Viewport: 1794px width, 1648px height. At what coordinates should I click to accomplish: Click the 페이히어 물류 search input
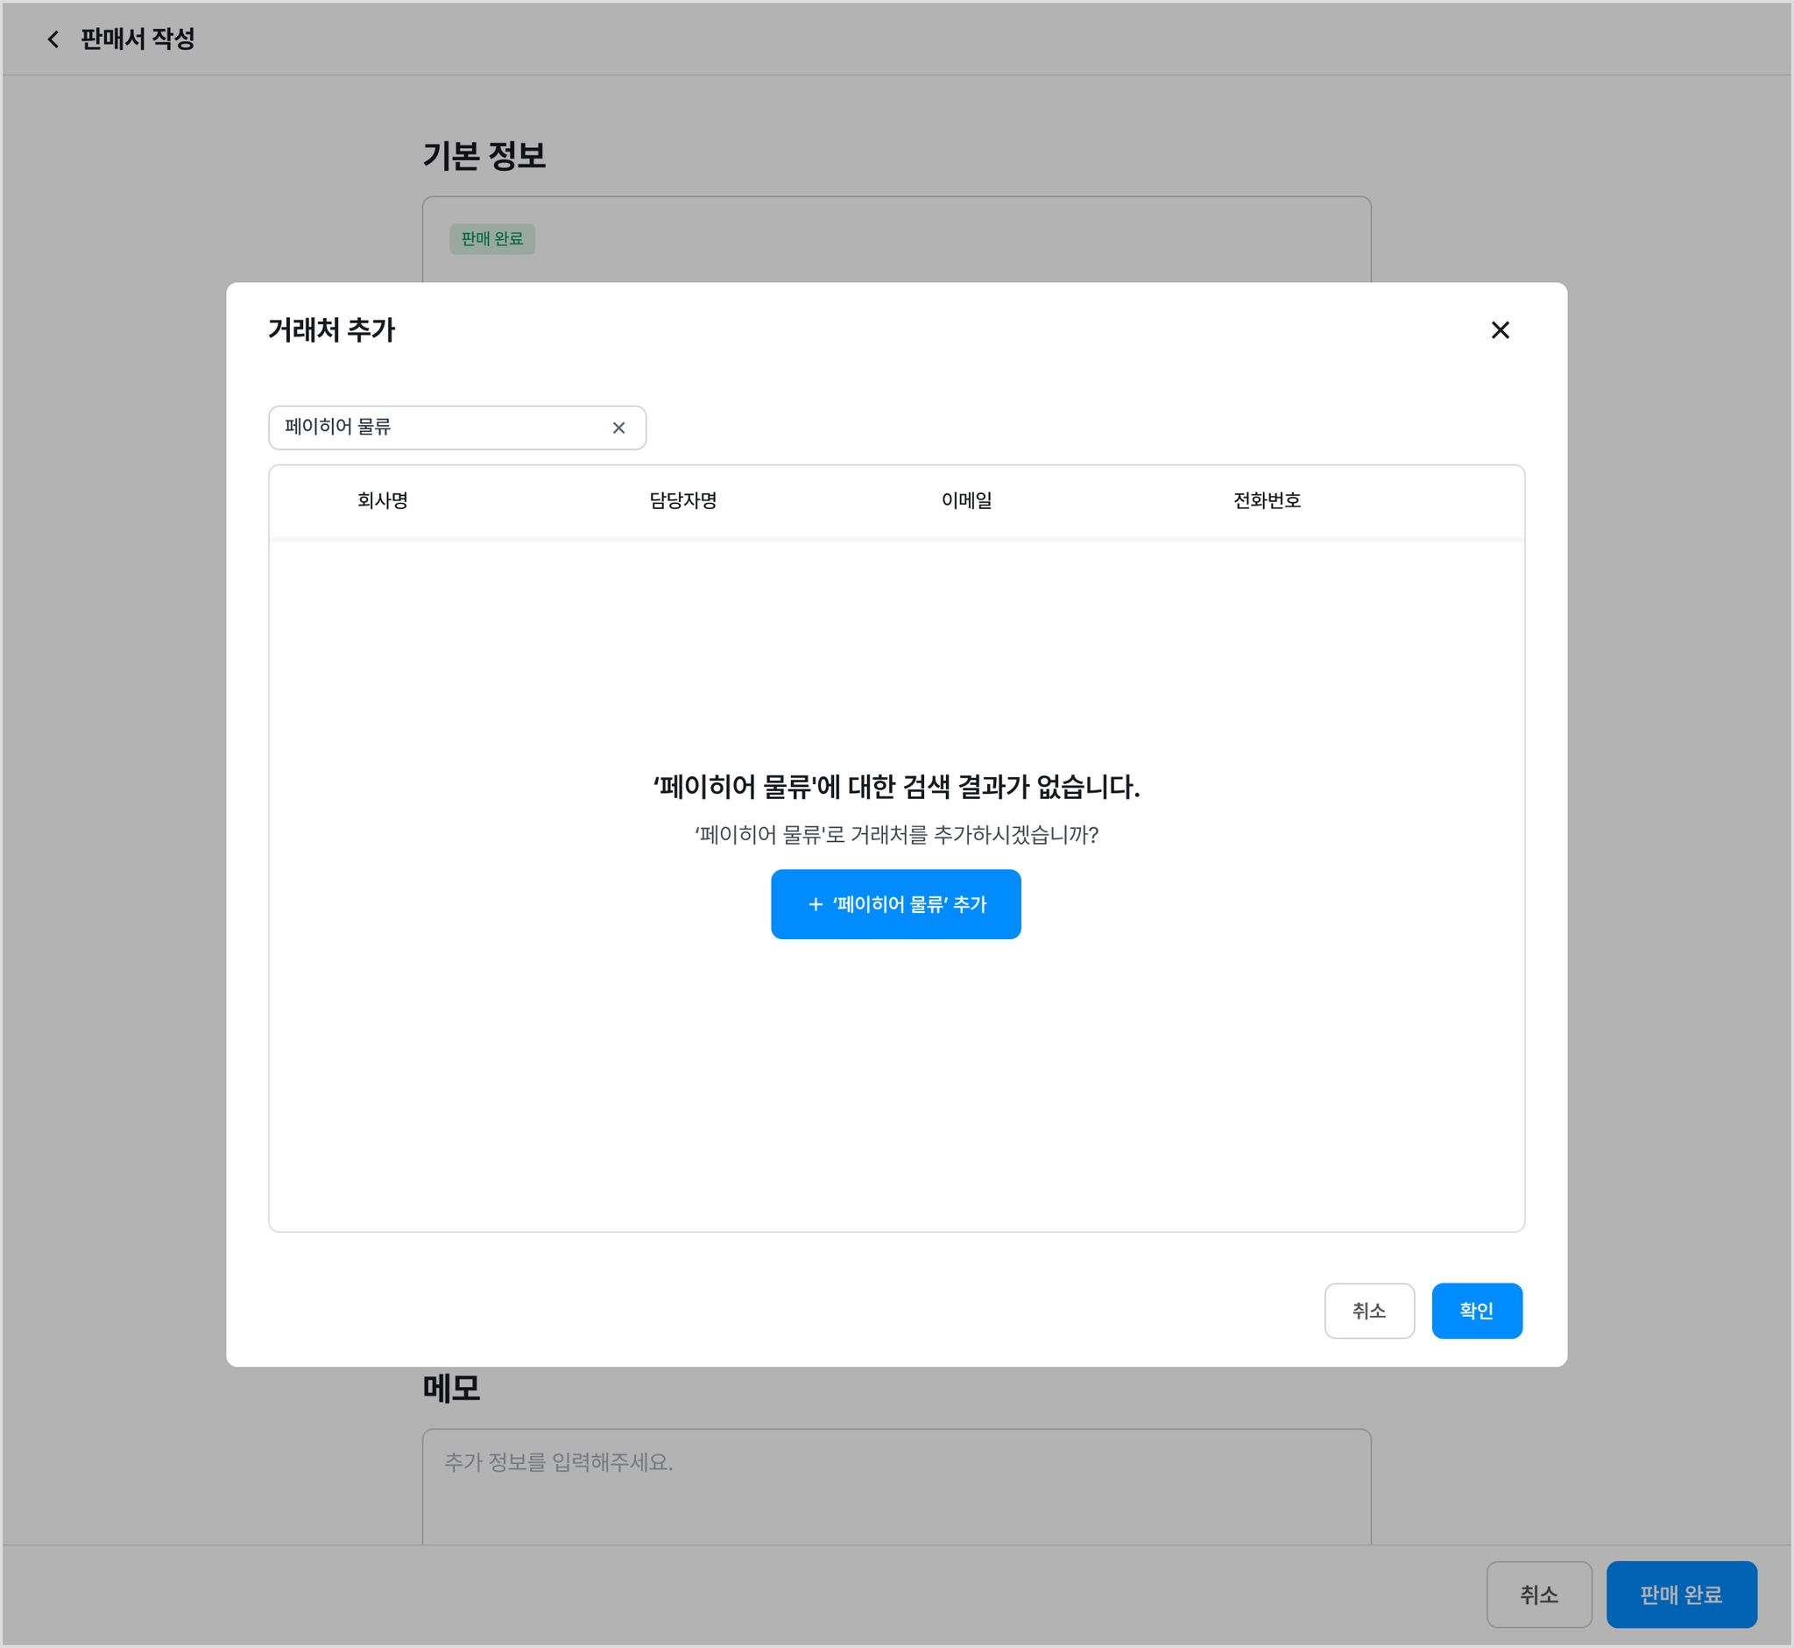(456, 428)
